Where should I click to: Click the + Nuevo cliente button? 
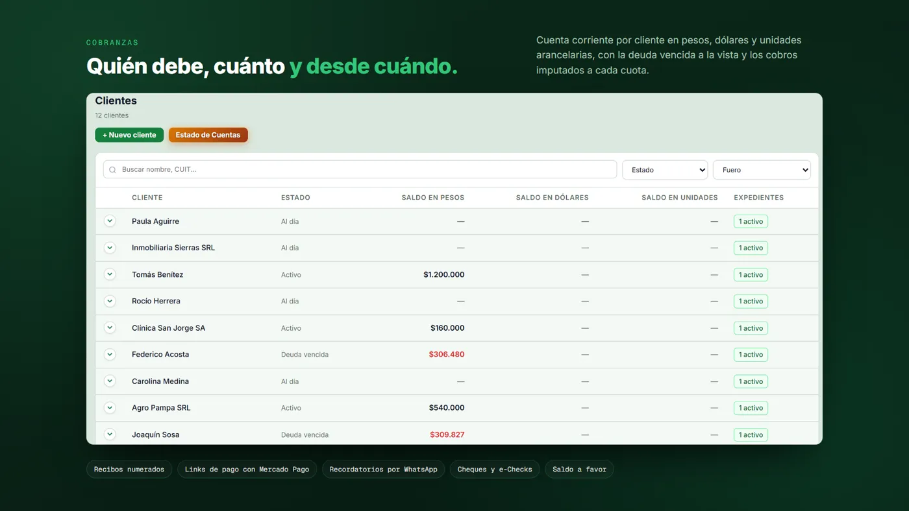click(x=129, y=135)
